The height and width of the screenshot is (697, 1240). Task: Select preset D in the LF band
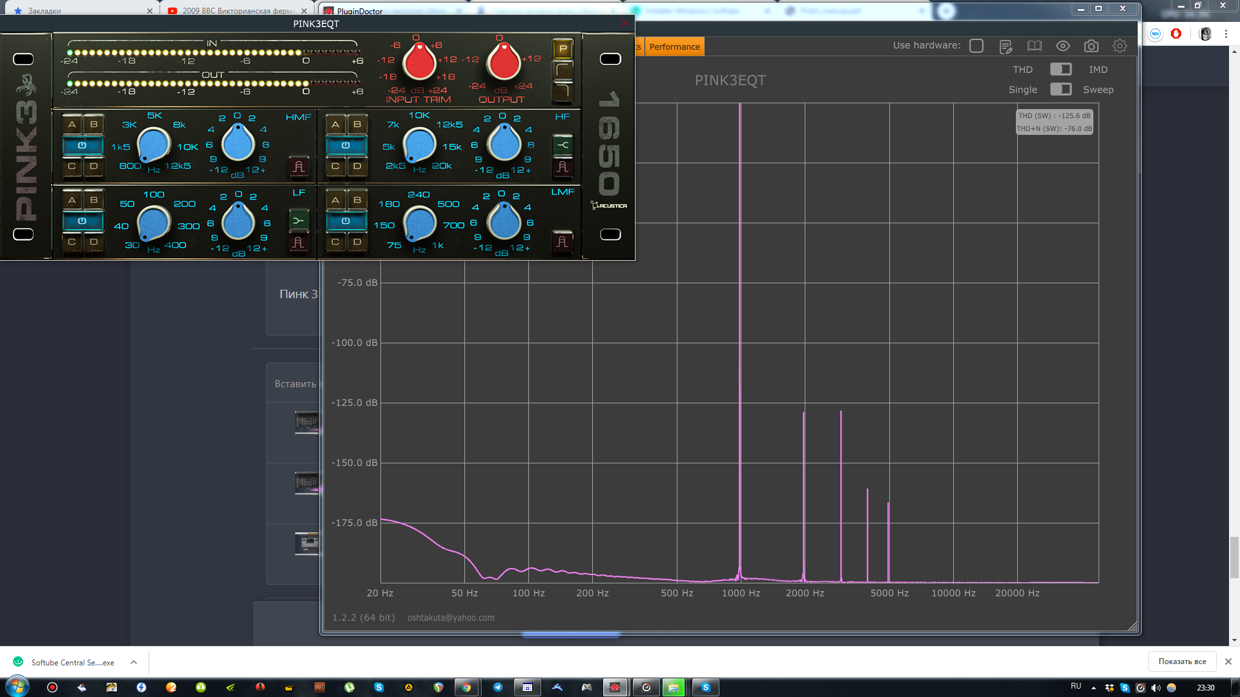tap(94, 242)
